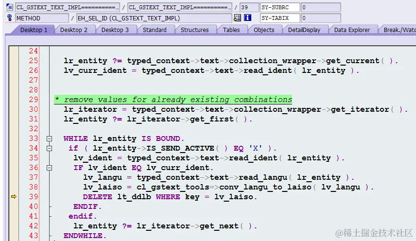Open the Data Explorer tab
The height and width of the screenshot is (241, 416).
(352, 30)
